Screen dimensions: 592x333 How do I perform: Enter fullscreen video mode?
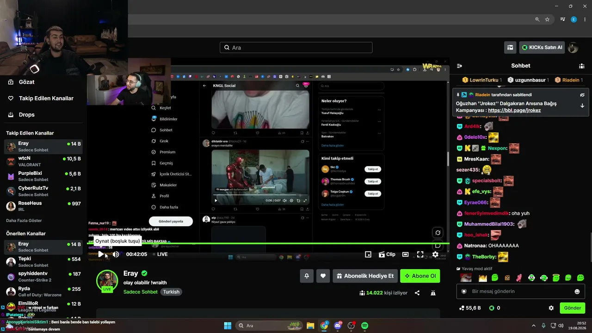[420, 254]
